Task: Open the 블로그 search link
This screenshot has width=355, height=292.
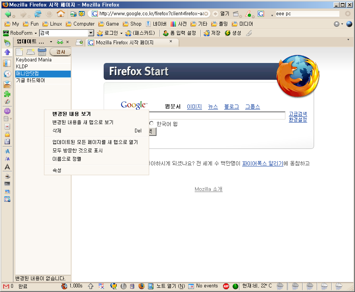Action: (x=231, y=106)
